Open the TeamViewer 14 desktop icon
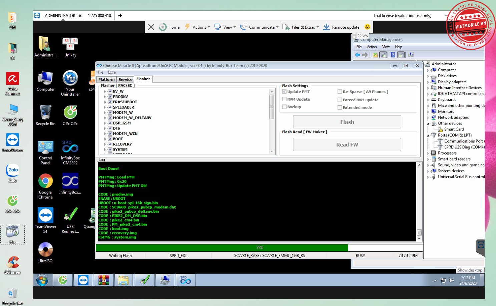 [45, 220]
